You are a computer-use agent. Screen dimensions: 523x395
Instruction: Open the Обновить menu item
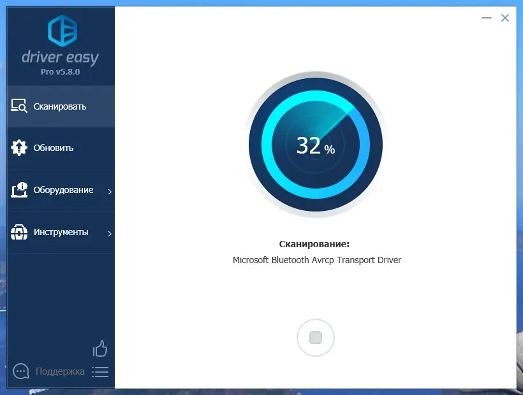click(x=61, y=148)
